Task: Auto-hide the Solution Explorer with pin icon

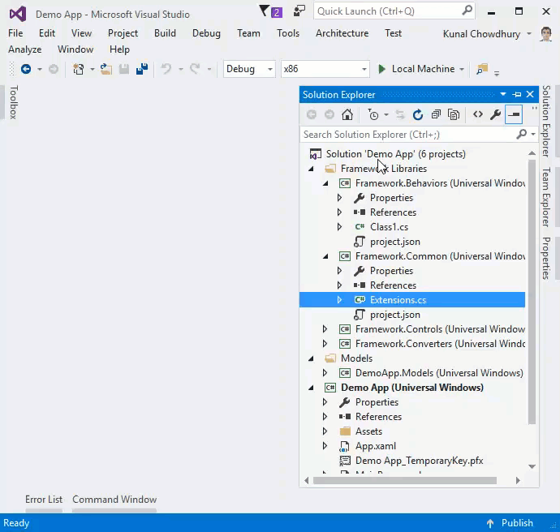Action: tap(517, 94)
